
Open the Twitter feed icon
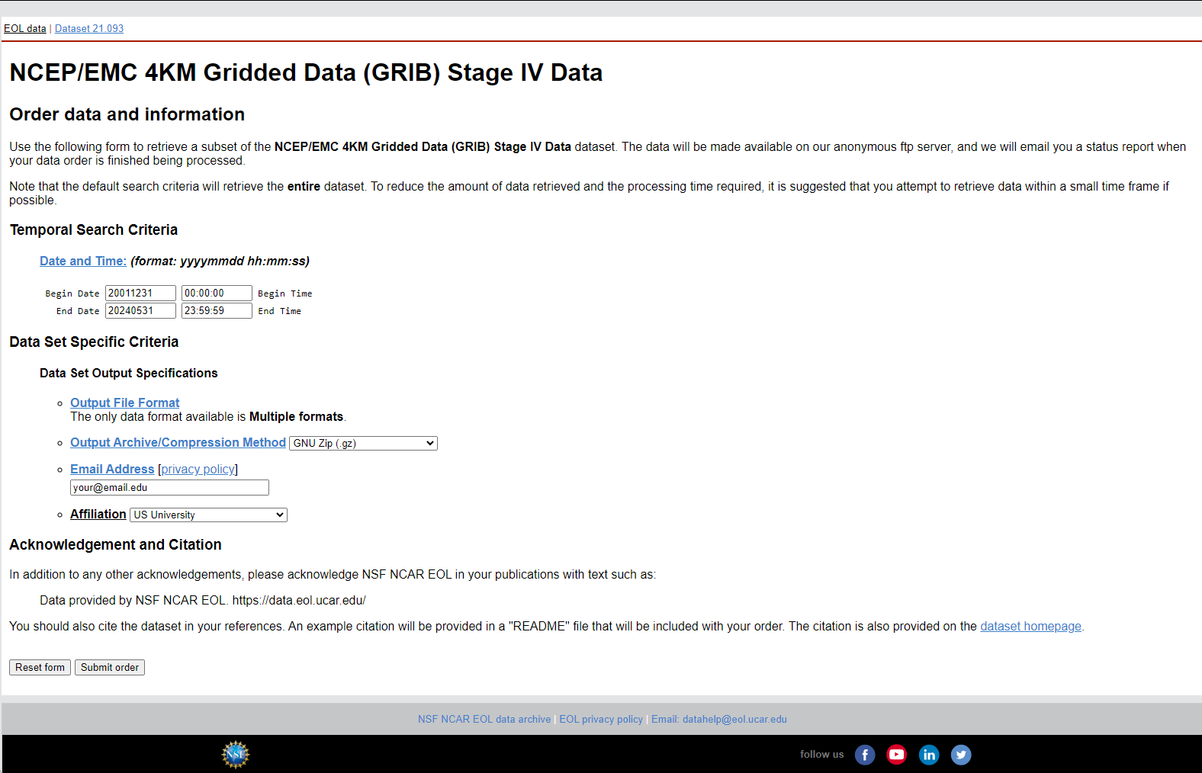(x=961, y=755)
